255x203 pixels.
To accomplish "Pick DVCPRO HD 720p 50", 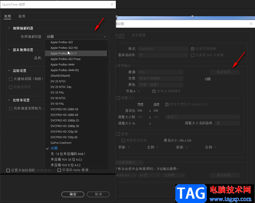I will (x=76, y=132).
